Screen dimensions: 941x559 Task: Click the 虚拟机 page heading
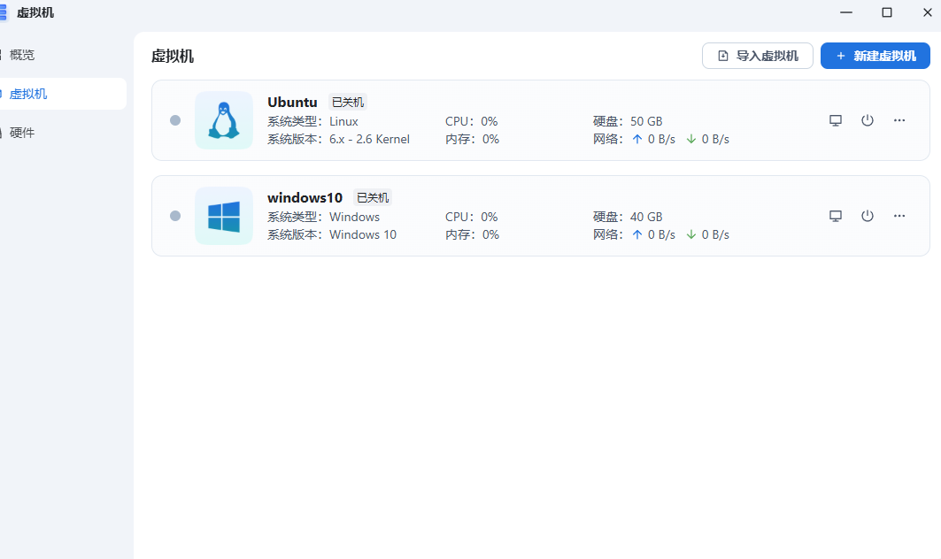point(173,57)
